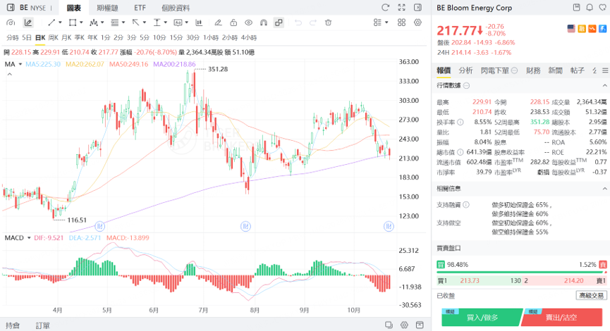This screenshot has height=331, width=610.
Task: Open the MACD indicator dropdown
Action: pyautogui.click(x=29, y=238)
